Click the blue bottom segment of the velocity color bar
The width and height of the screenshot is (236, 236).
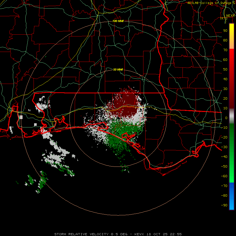tap(232, 196)
